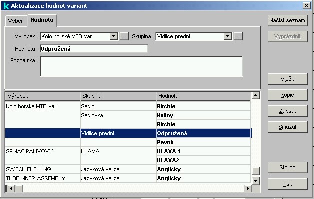Screen dimensions: 314x199
Task: Sort by the Výrobek column header
Action: (x=43, y=96)
